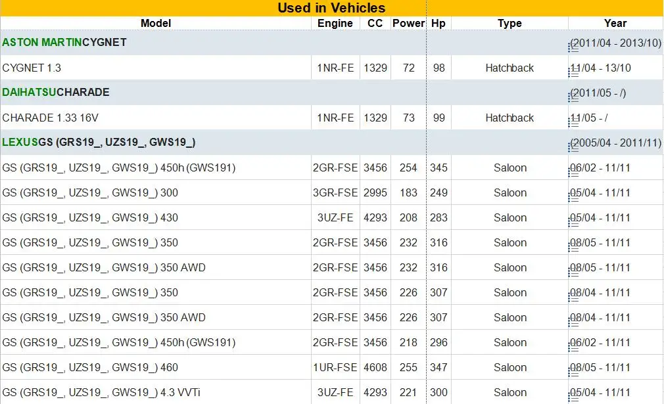This screenshot has height=404, width=664.
Task: Select the Power column header
Action: click(x=408, y=23)
